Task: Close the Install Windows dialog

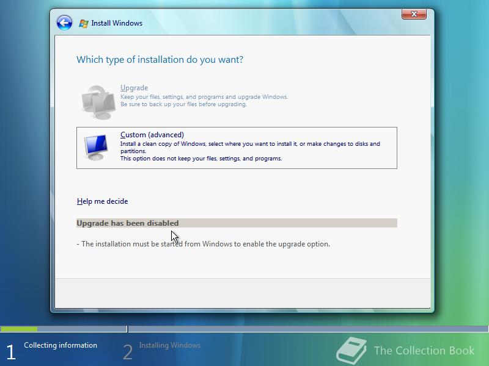Action: (x=414, y=14)
